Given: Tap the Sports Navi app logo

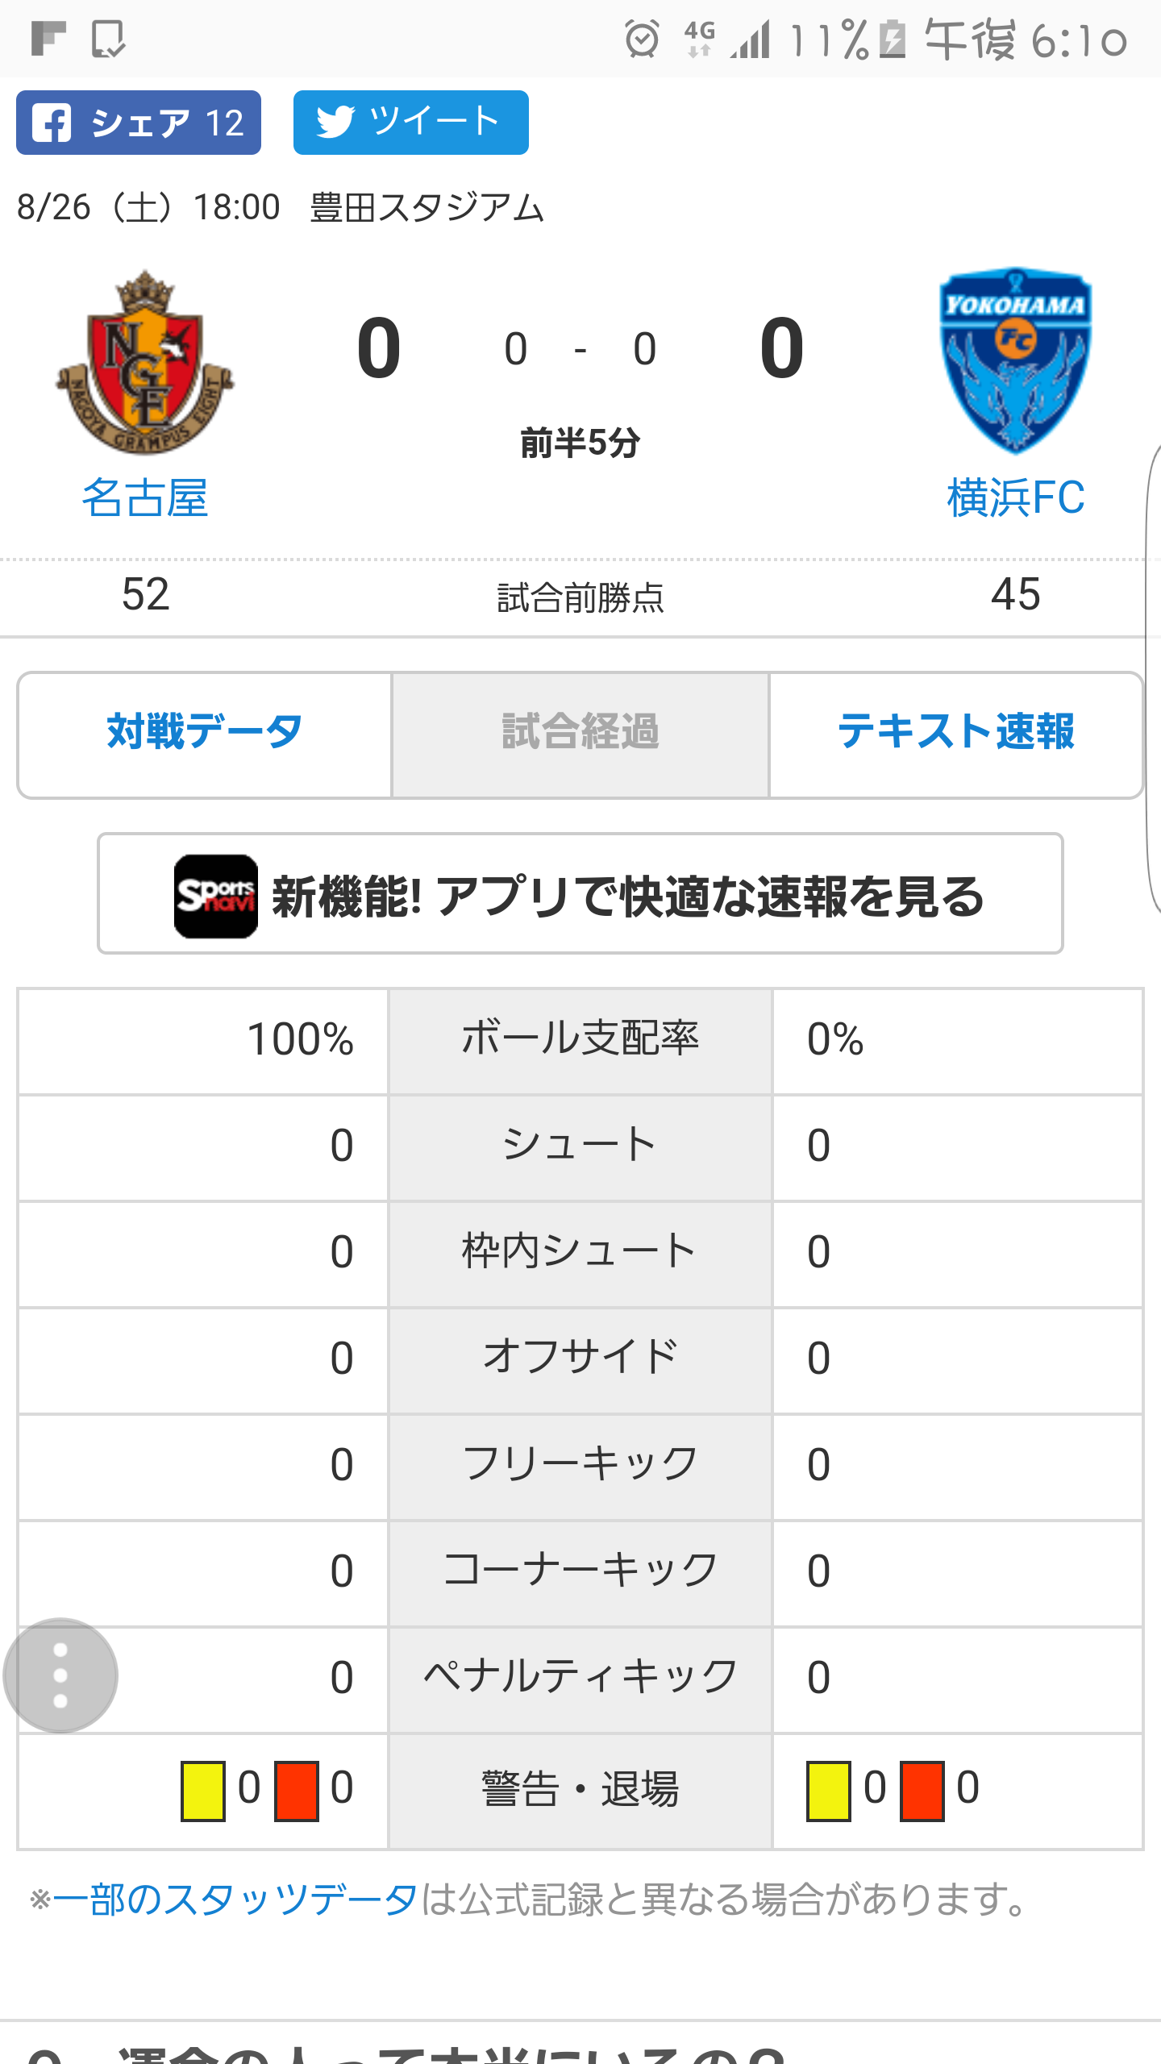Looking at the screenshot, I should (216, 896).
